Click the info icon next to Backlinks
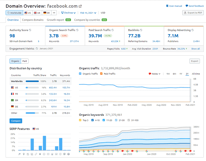Viewport: 206px width, 161px height. pos(141,30)
